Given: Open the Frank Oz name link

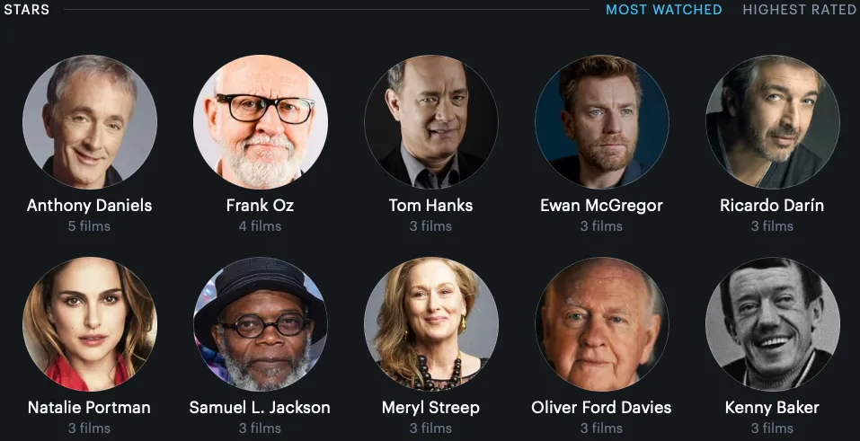Looking at the screenshot, I should point(260,206).
